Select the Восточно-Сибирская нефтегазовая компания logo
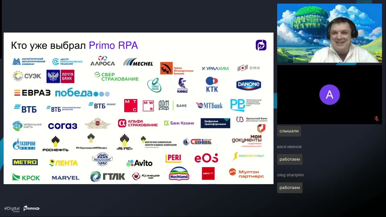 click(x=159, y=142)
